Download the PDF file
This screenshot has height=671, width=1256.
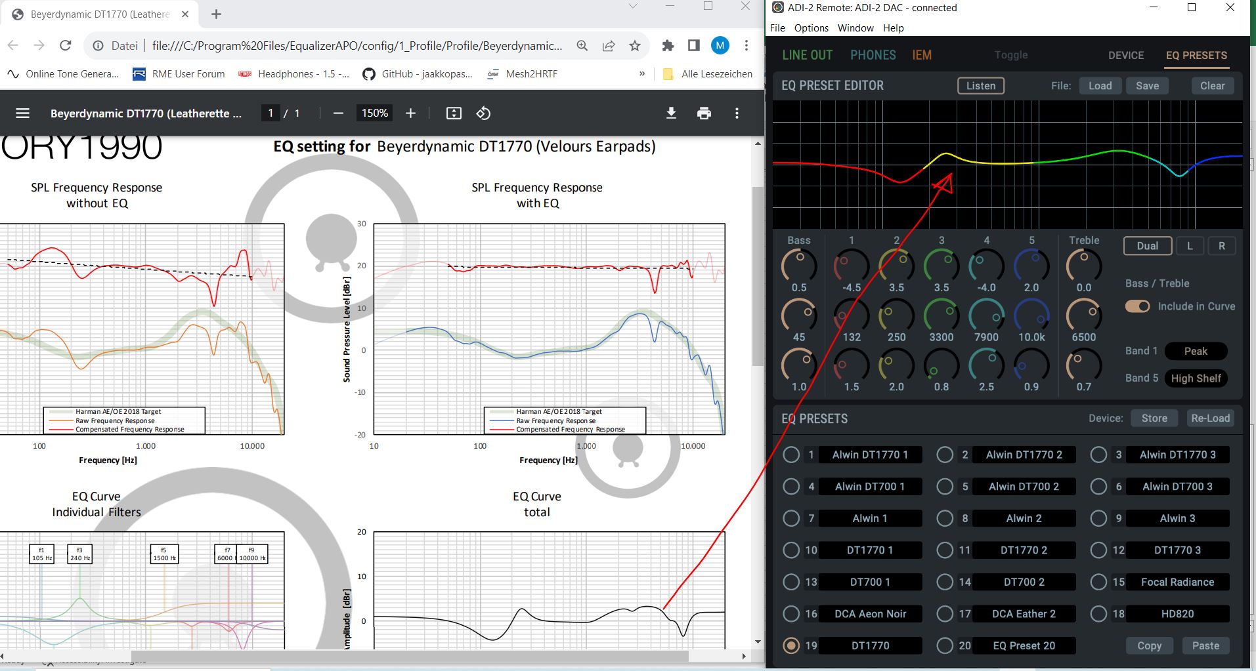[671, 113]
